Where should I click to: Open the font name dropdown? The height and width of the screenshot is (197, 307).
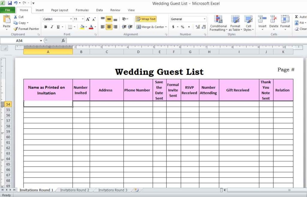[x=70, y=19]
